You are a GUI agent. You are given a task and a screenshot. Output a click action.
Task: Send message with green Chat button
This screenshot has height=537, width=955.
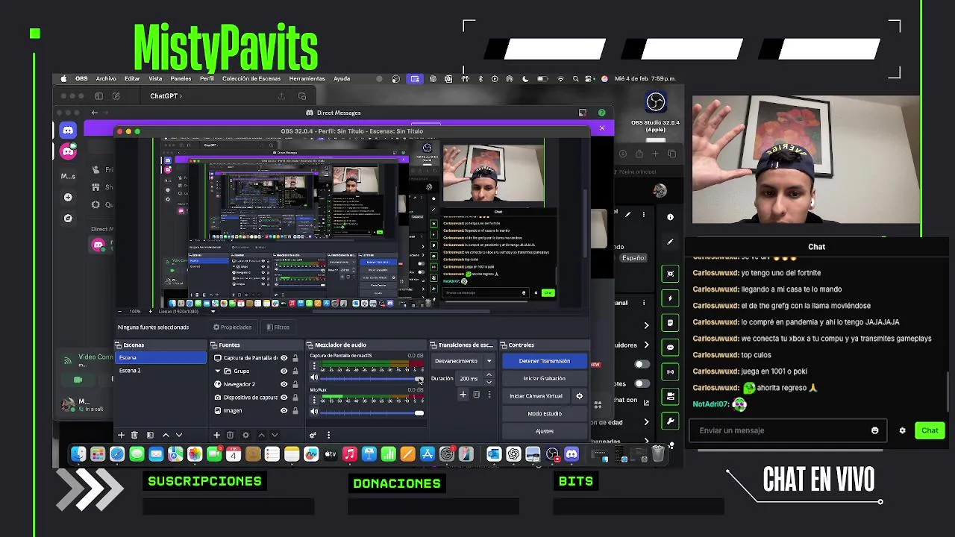[x=930, y=430]
